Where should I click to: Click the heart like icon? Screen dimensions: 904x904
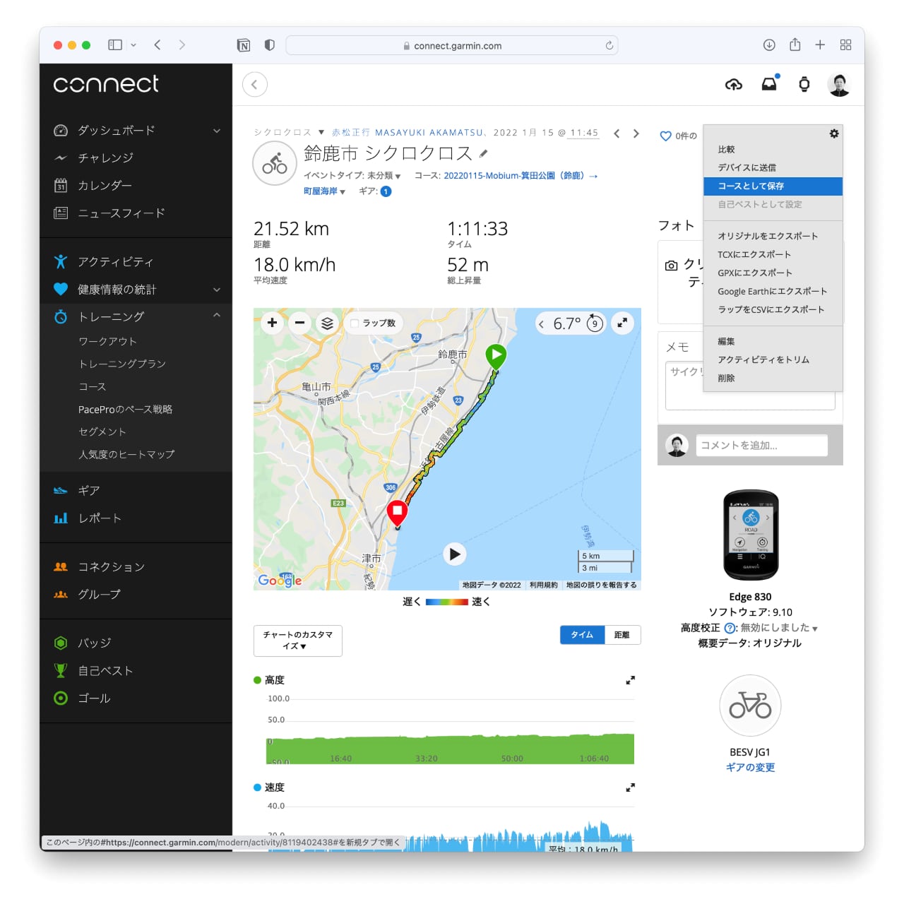665,136
